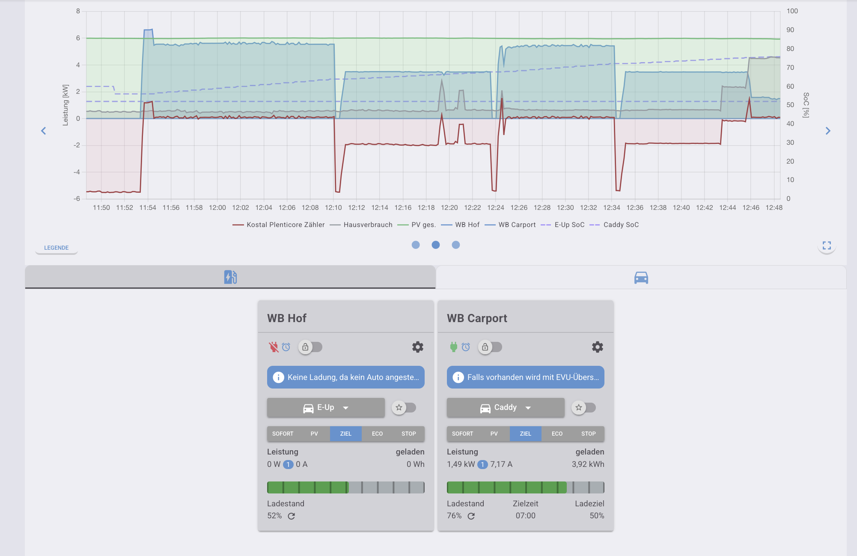Image resolution: width=857 pixels, height=556 pixels.
Task: Click WB Carport alarm clock icon
Action: [x=466, y=347]
